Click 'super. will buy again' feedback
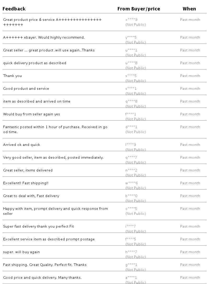 [x=21, y=252]
